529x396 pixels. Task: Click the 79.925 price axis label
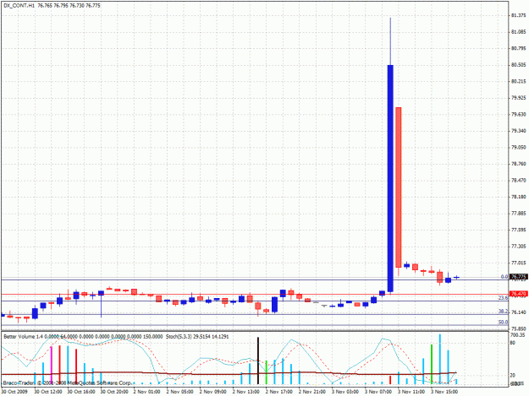(519, 98)
